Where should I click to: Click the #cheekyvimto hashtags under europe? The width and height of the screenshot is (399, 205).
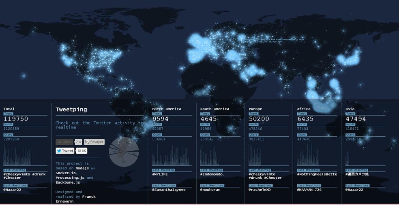point(265,176)
